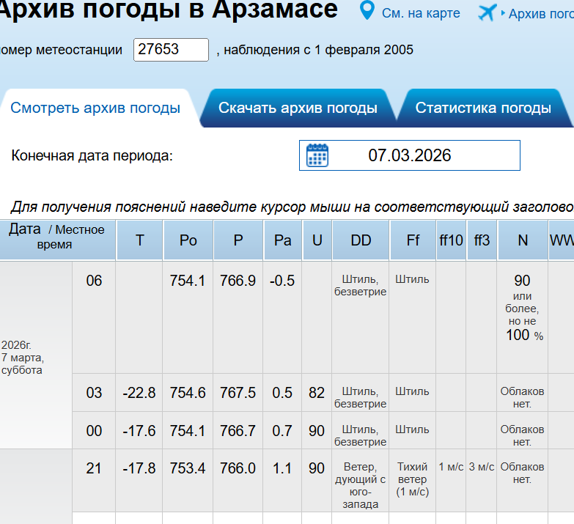
Task: Click the end date field 07.03.2026
Action: (x=409, y=155)
